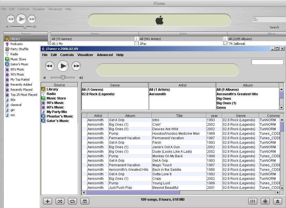Open the jTunez File menu
This screenshot has height=208, width=286.
(45, 55)
